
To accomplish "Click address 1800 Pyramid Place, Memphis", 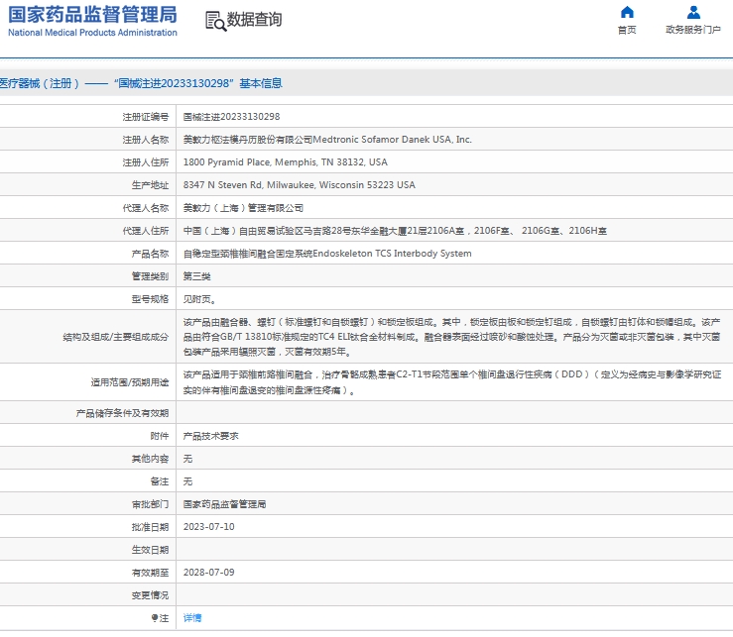I will (x=285, y=162).
